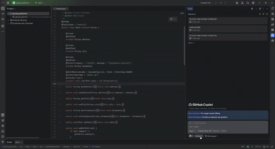This screenshot has width=275, height=149.
Task: Open the Claude Opus model dropdown
Action: point(212,131)
